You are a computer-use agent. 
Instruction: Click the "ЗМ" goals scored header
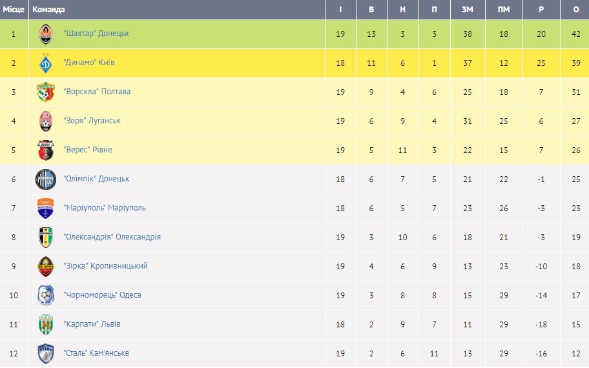tap(467, 10)
